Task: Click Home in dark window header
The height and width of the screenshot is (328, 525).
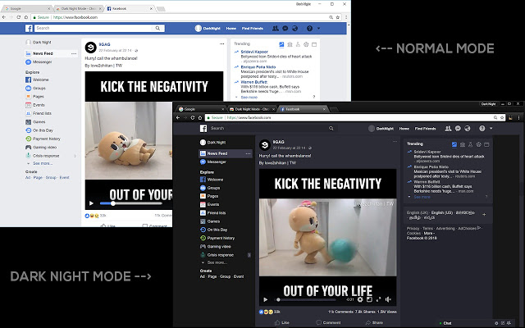Action: tap(404, 129)
